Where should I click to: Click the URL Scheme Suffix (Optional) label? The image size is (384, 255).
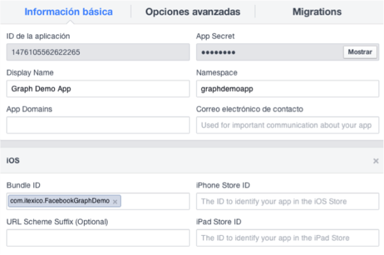(57, 222)
